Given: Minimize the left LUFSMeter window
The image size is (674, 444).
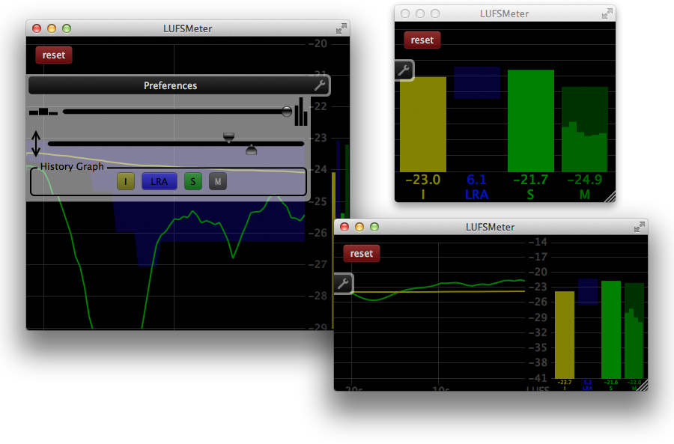Looking at the screenshot, I should [x=52, y=28].
